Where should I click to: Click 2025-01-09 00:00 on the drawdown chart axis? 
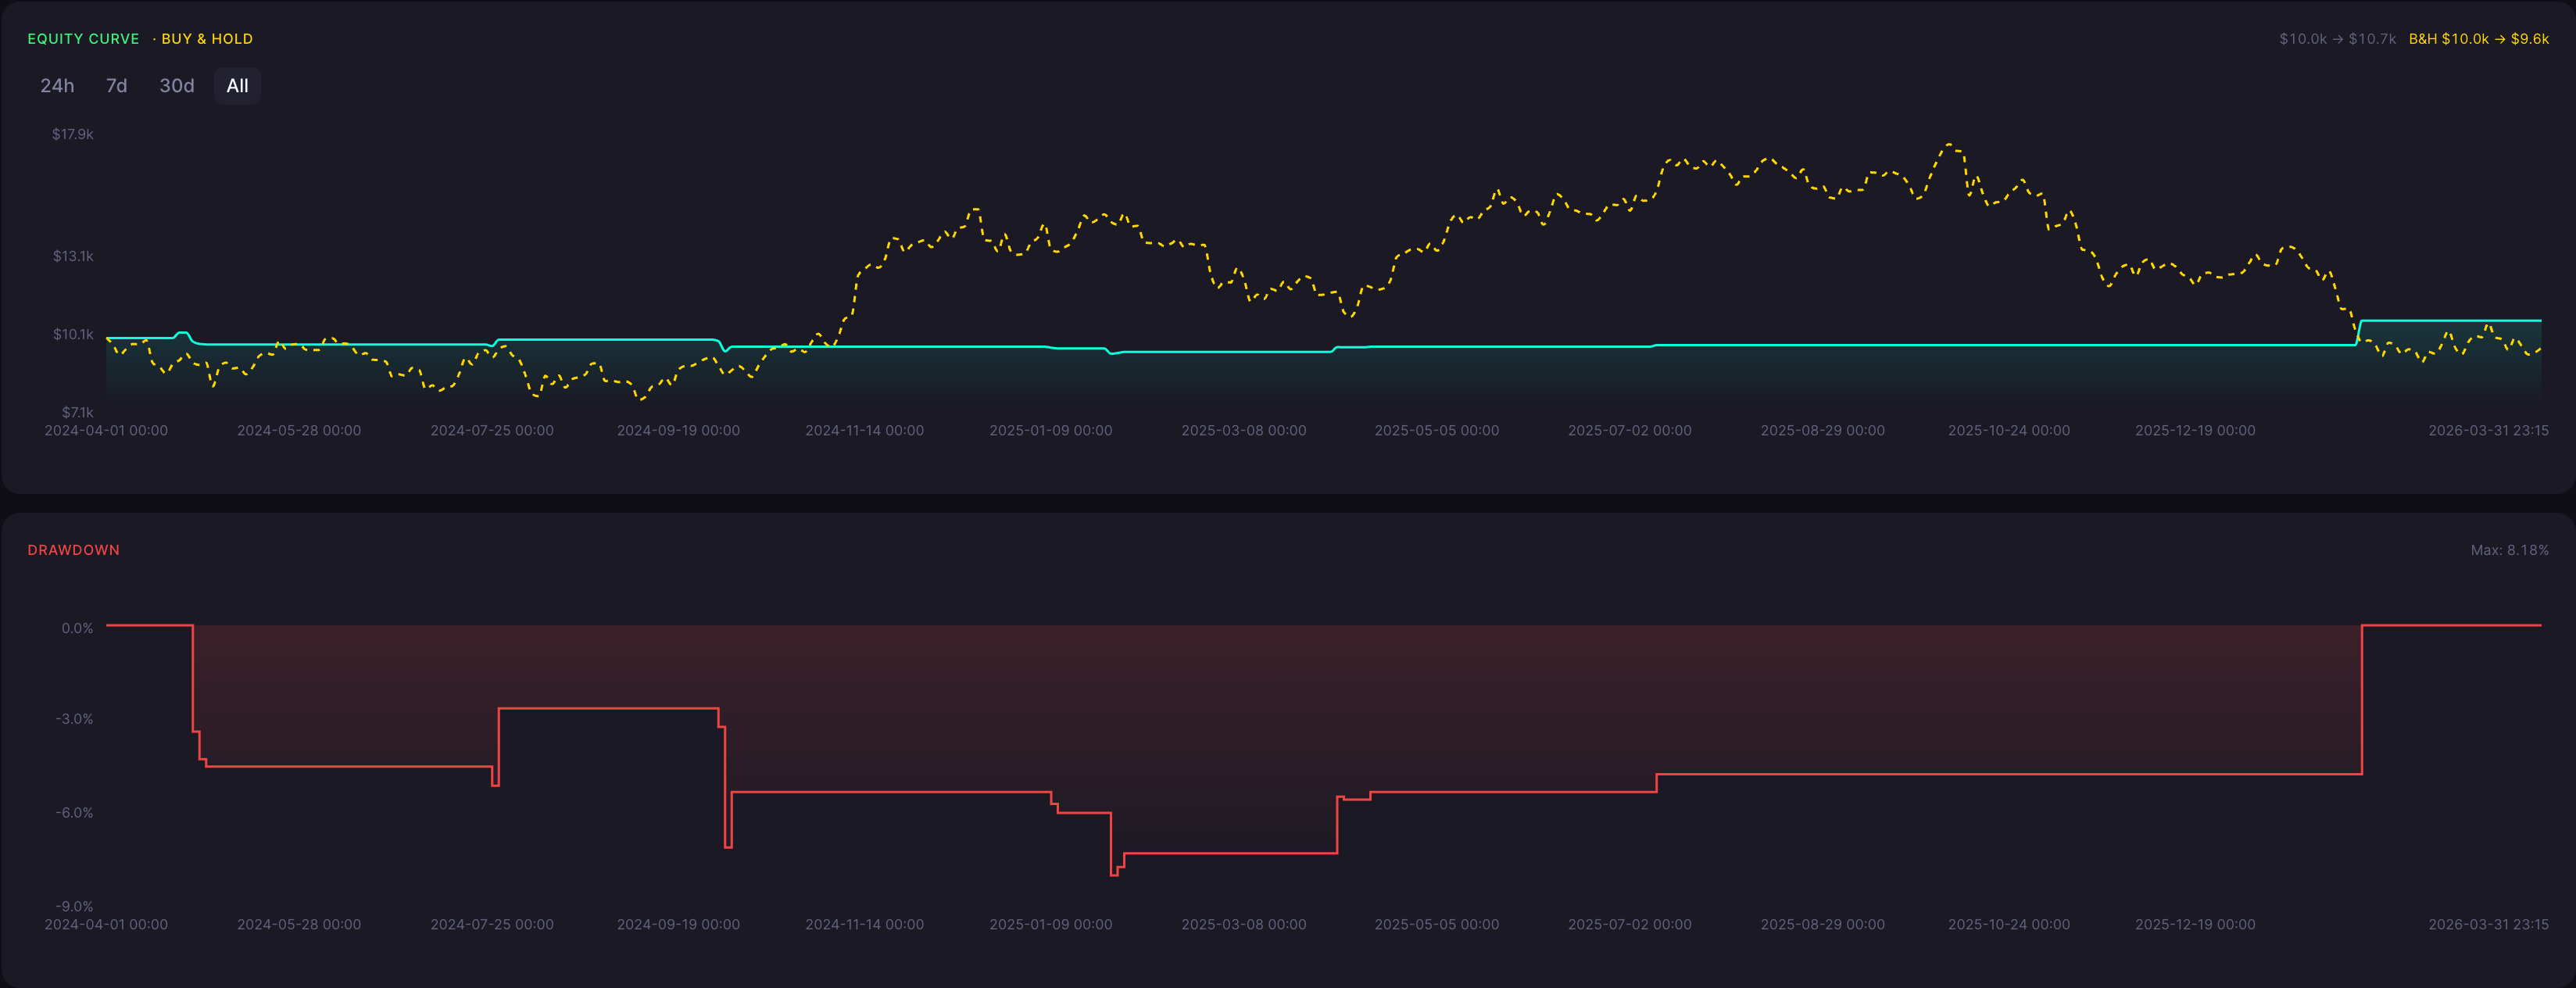pyautogui.click(x=1050, y=924)
